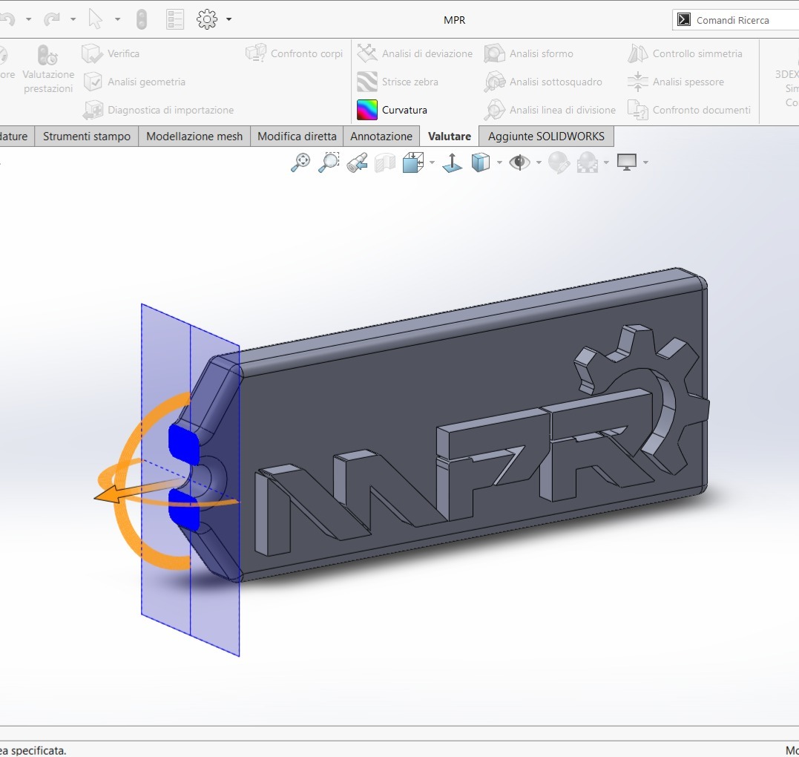Click the Zoom to Fit icon
This screenshot has width=799, height=757.
[x=300, y=163]
